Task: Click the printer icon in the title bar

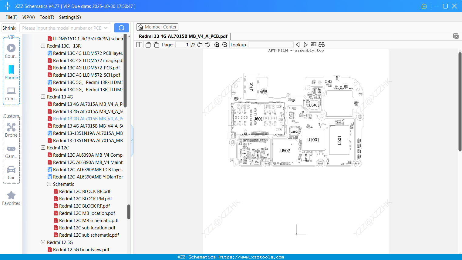Action: 424,6
